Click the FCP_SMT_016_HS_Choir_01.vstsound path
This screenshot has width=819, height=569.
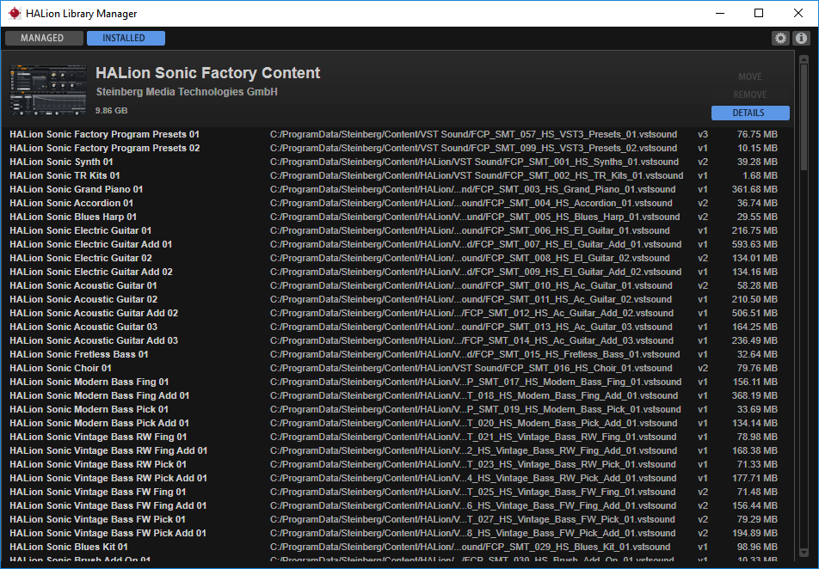tap(471, 368)
